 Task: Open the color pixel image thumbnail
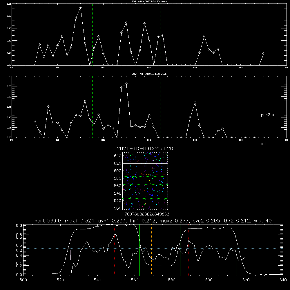point(145,181)
